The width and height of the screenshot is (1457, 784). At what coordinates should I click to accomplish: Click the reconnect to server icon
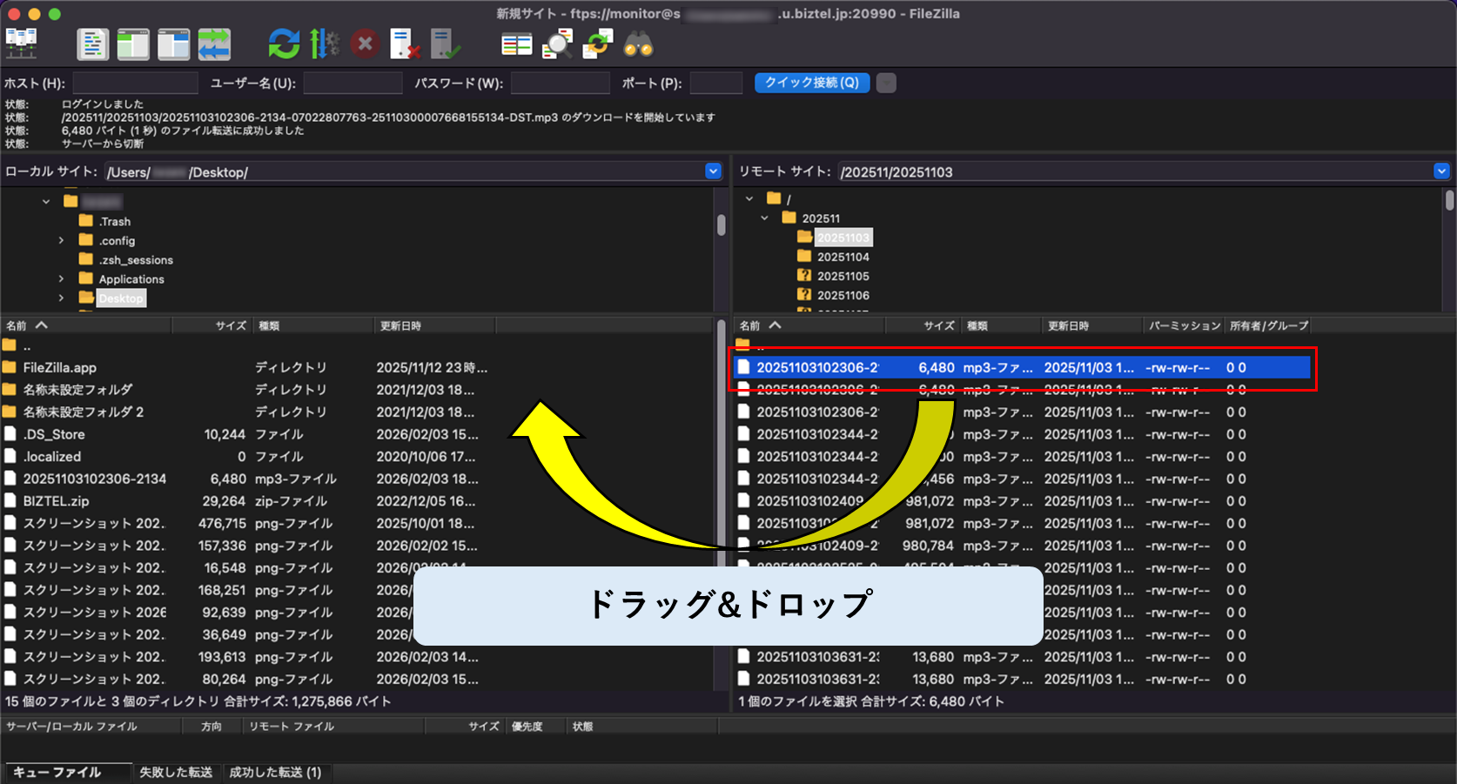(445, 44)
